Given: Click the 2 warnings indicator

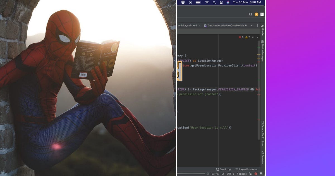Looking at the screenshot, I should (248, 37).
